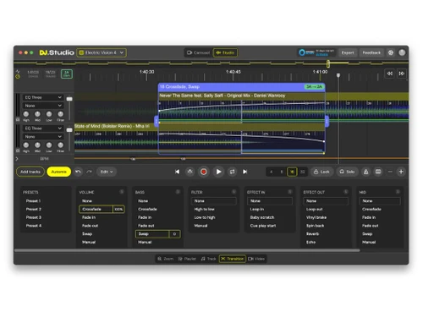Select Crossfade under Bass

(x=147, y=209)
